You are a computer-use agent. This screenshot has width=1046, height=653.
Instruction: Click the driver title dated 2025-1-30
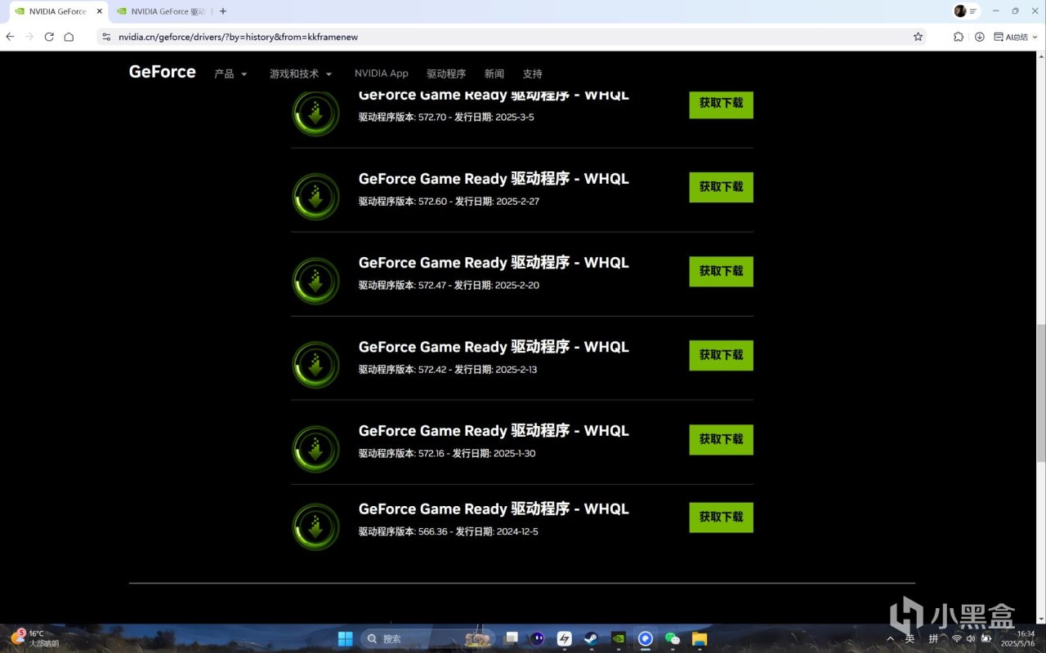tap(494, 431)
